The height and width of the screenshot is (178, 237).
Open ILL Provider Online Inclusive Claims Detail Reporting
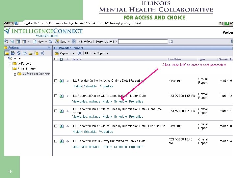click(108, 81)
